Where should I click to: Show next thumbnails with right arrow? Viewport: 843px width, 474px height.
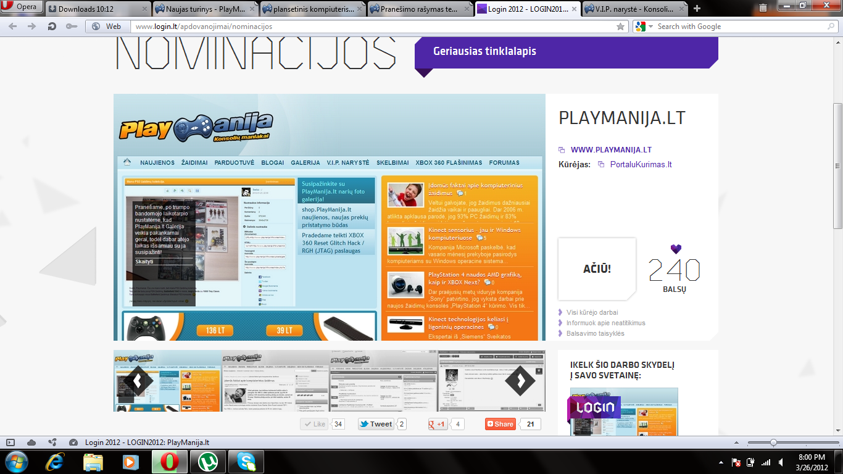tap(520, 381)
